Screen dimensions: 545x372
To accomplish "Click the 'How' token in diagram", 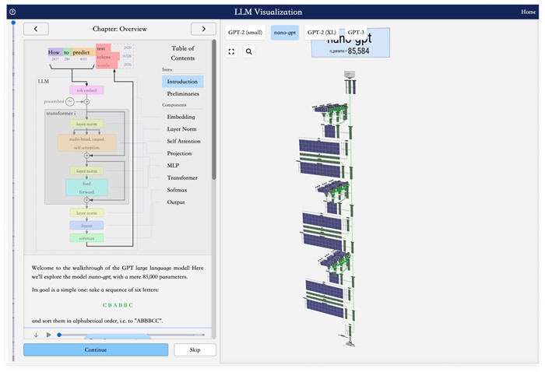I will tap(54, 52).
